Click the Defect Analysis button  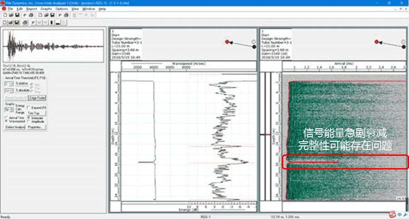coord(15,127)
